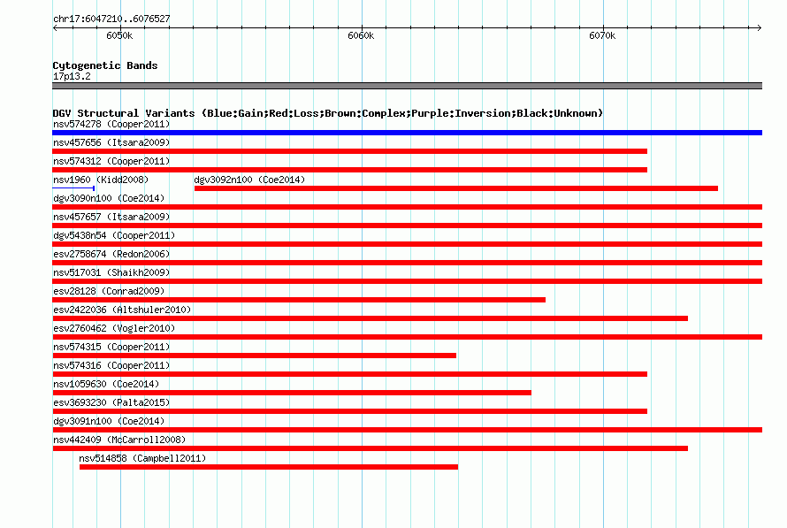Click the nsv1960 (Kidd2008) label
Viewport: 787px width, 528px height.
point(101,180)
